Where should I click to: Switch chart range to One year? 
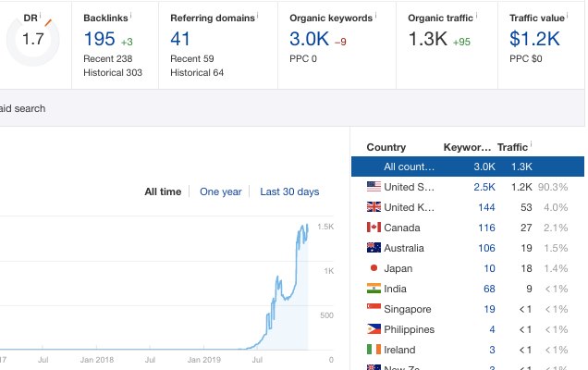click(220, 191)
